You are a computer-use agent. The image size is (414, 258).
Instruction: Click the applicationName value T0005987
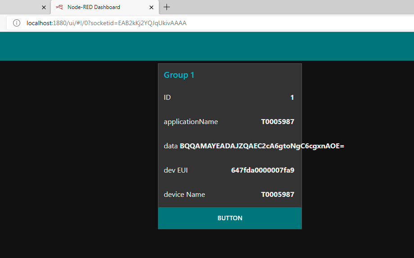coord(278,122)
